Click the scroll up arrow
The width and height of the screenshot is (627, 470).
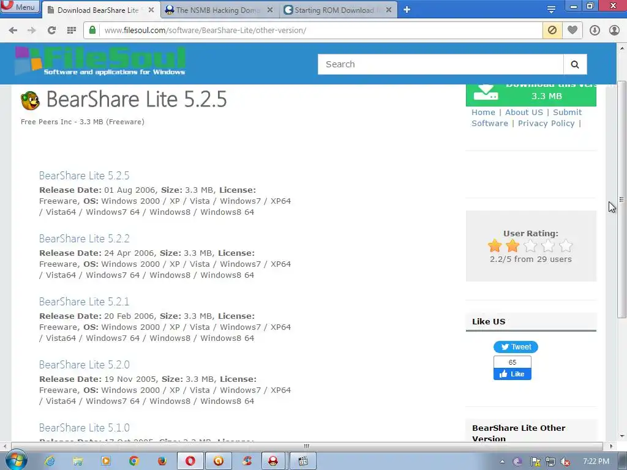point(622,48)
